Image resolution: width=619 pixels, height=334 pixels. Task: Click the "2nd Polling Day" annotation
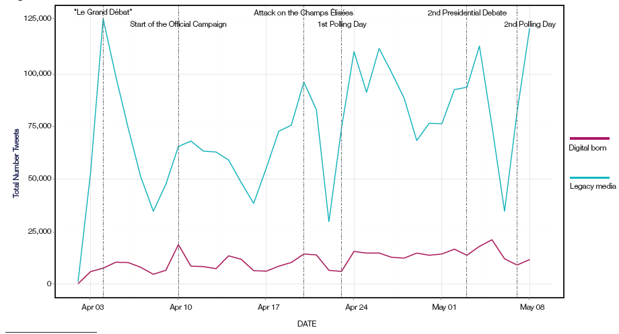[530, 24]
